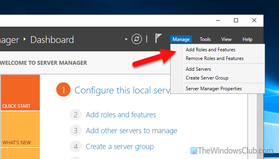Image resolution: width=279 pixels, height=159 pixels.
Task: Close the Server Manager window
Action: click(x=254, y=20)
